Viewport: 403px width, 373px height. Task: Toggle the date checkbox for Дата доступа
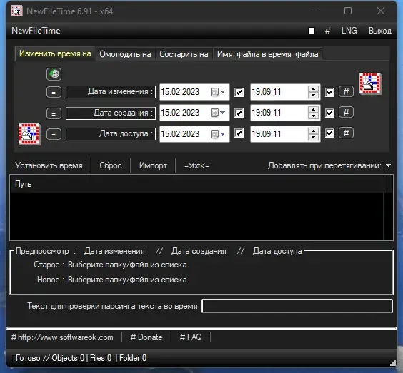click(x=239, y=133)
